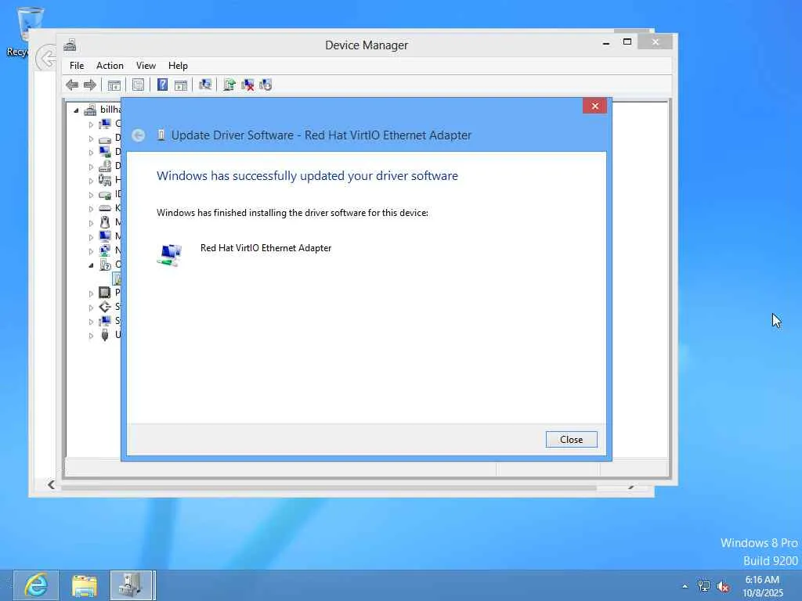This screenshot has height=601, width=802.
Task: Expand the Computer category in device tree
Action: [91, 124]
